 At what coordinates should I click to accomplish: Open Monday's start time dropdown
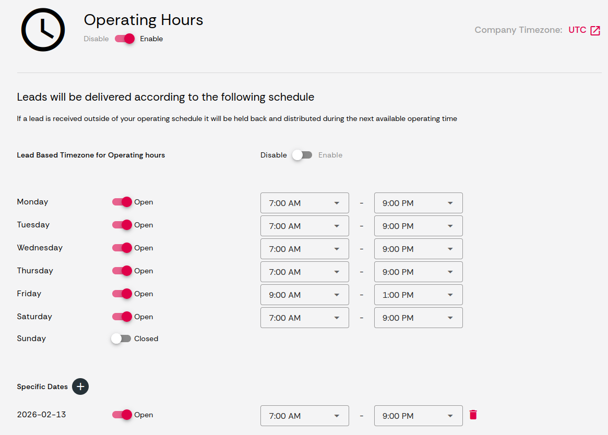pyautogui.click(x=304, y=202)
